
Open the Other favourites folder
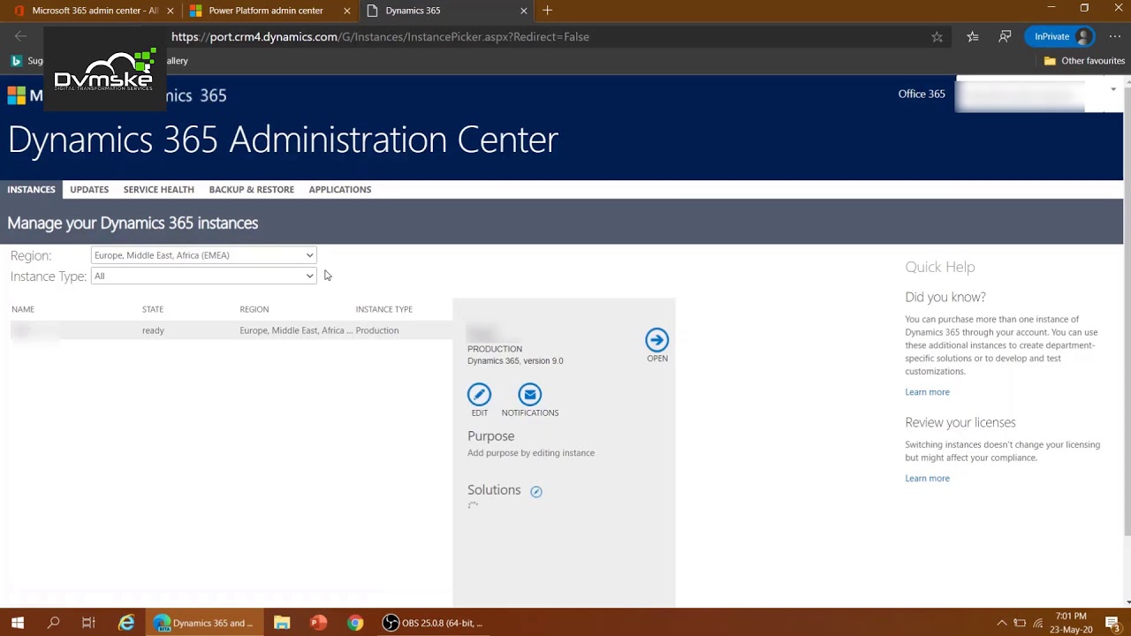(x=1084, y=61)
